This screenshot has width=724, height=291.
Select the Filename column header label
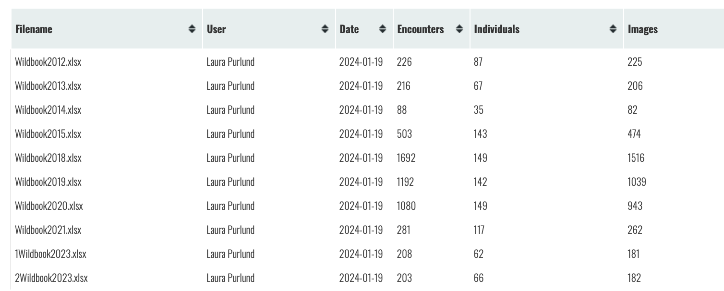pyautogui.click(x=34, y=29)
